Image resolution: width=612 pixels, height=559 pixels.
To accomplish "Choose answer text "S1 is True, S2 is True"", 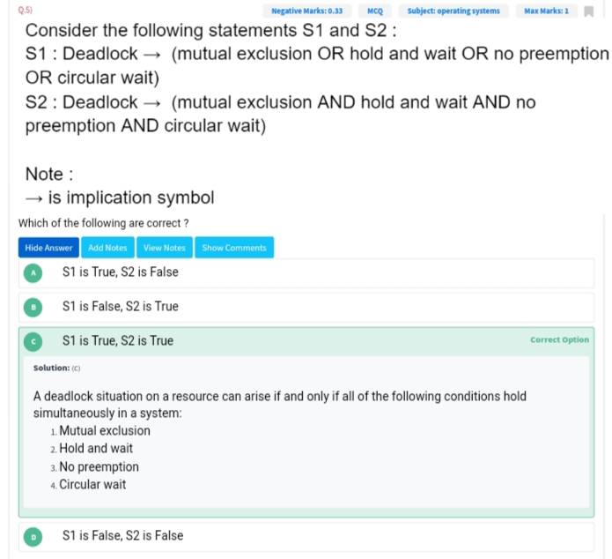I will 118,341.
